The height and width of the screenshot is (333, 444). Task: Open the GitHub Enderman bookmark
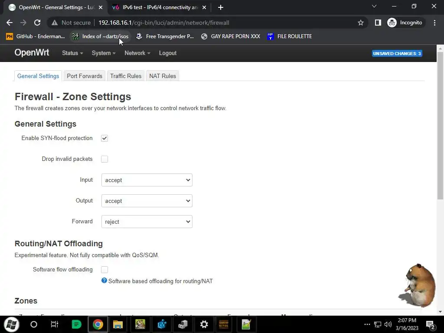click(36, 36)
